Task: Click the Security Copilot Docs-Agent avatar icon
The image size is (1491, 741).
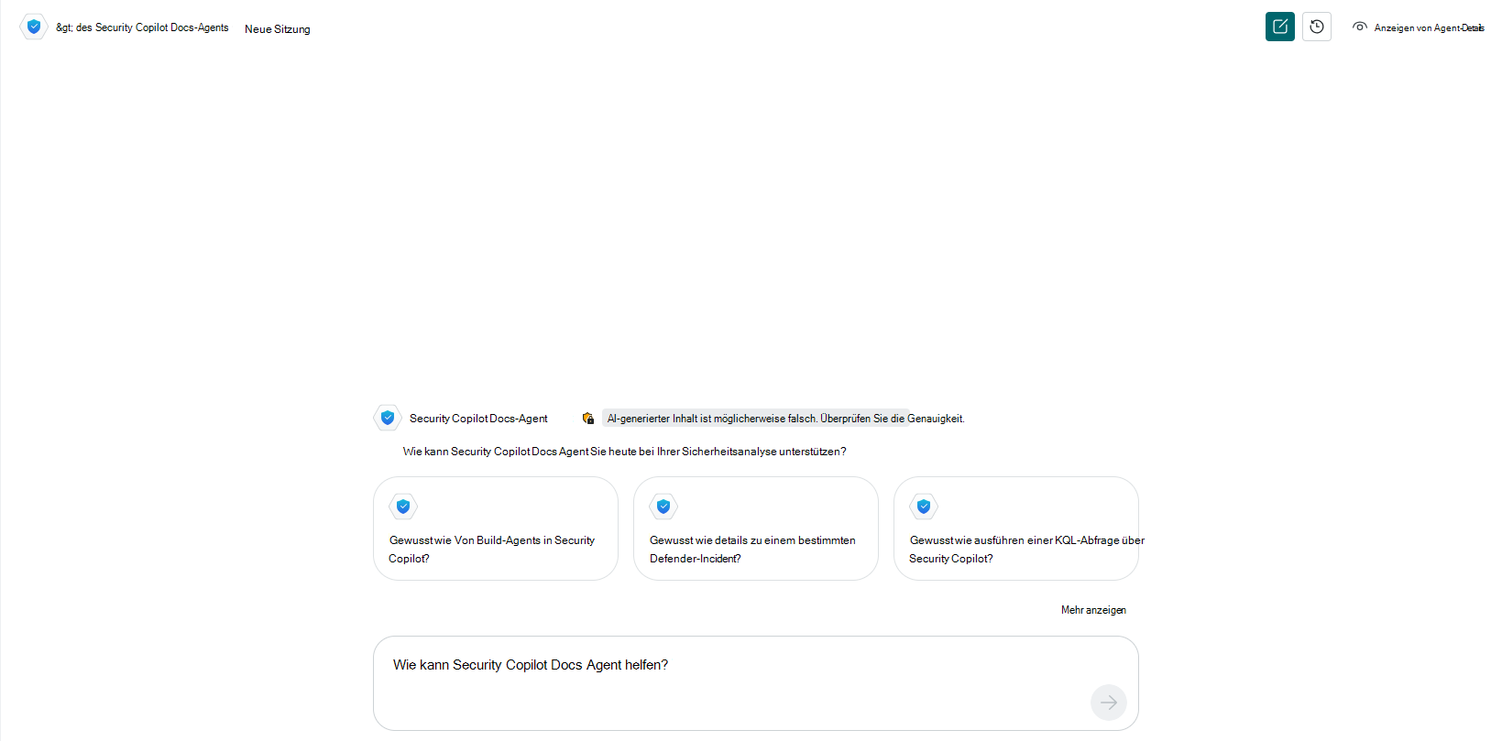Action: coord(388,418)
